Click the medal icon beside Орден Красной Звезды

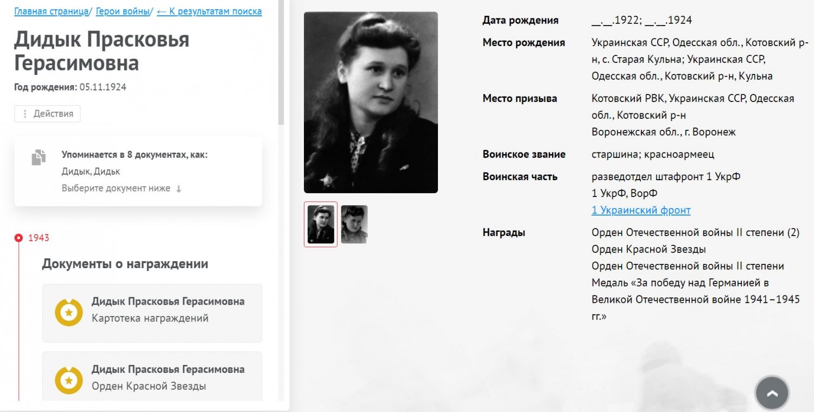[x=69, y=381]
